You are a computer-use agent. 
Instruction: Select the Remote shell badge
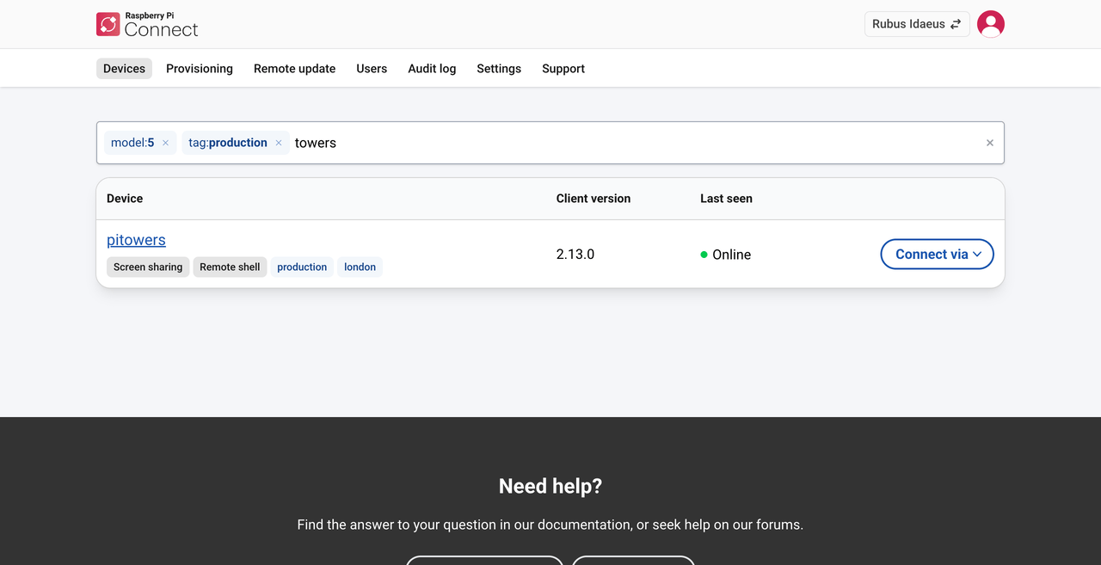coord(230,267)
